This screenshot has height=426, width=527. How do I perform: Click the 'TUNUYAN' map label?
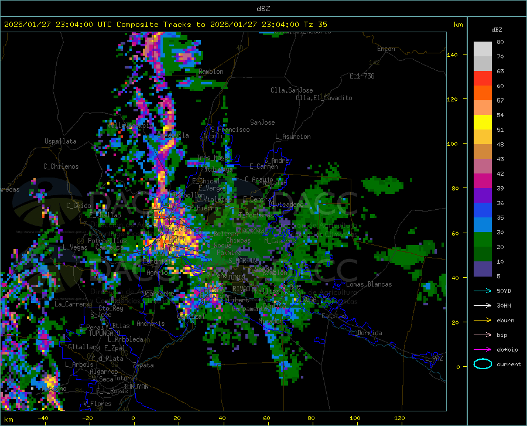(136, 387)
